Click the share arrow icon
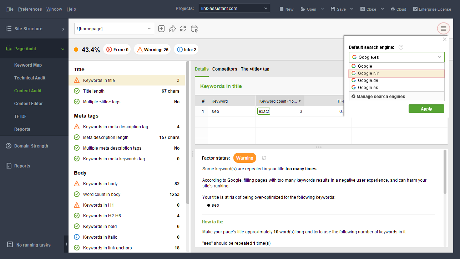The width and height of the screenshot is (460, 259). [x=172, y=29]
